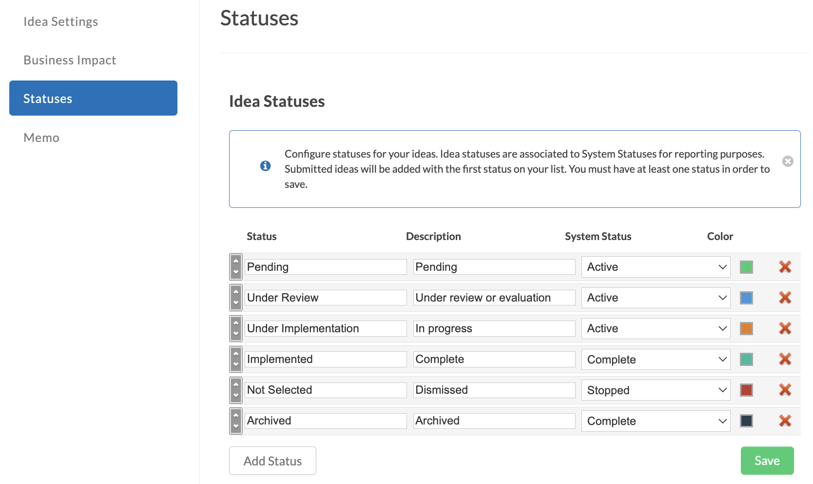
Task: Change System Status dropdown for Archived
Action: click(656, 421)
